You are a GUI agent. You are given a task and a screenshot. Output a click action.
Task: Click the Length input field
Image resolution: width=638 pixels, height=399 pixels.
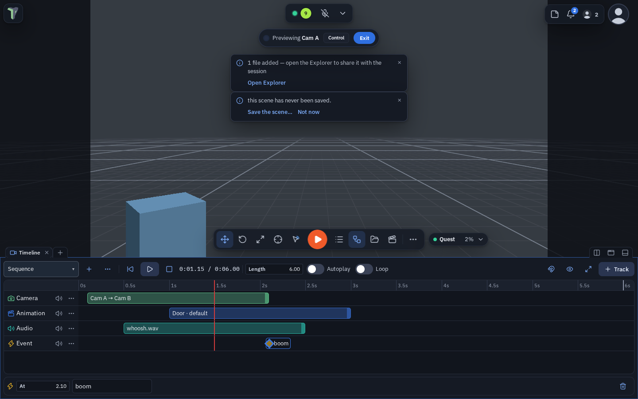(274, 269)
